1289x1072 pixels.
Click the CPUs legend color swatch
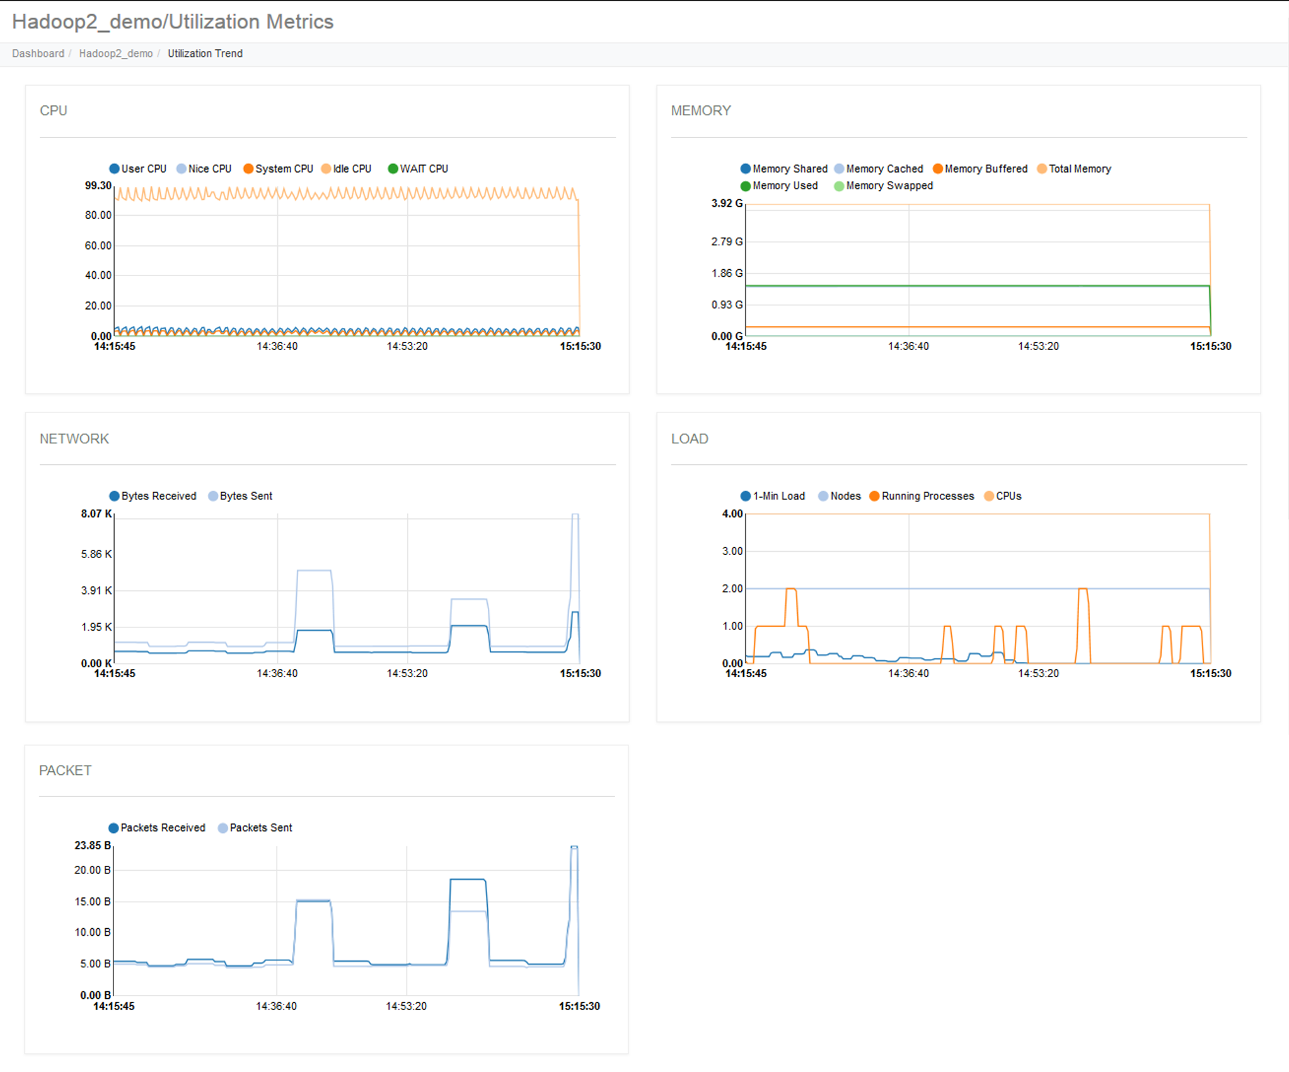pyautogui.click(x=989, y=496)
